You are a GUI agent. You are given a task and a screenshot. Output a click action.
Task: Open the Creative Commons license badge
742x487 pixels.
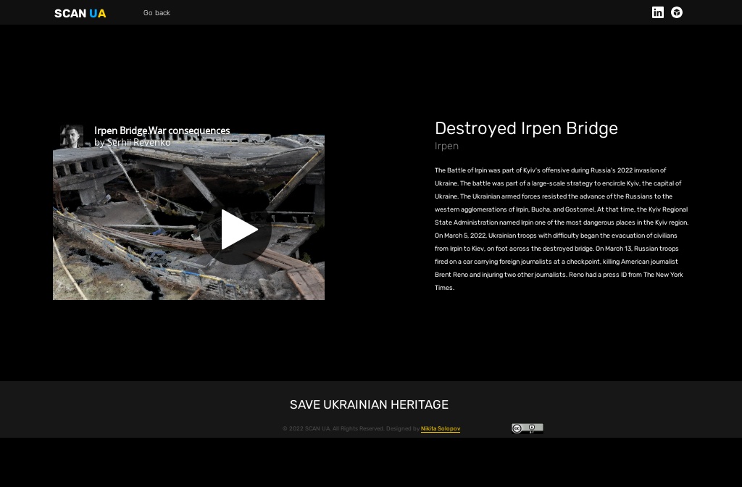point(528,428)
